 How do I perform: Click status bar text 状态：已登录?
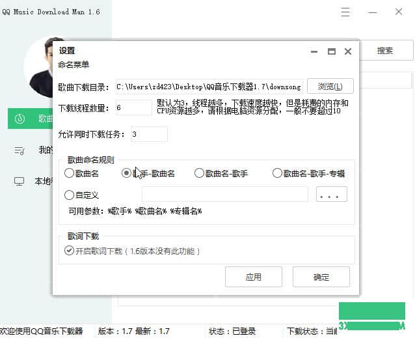coord(232,331)
